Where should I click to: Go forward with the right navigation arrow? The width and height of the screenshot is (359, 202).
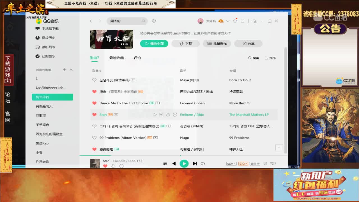pos(100,21)
